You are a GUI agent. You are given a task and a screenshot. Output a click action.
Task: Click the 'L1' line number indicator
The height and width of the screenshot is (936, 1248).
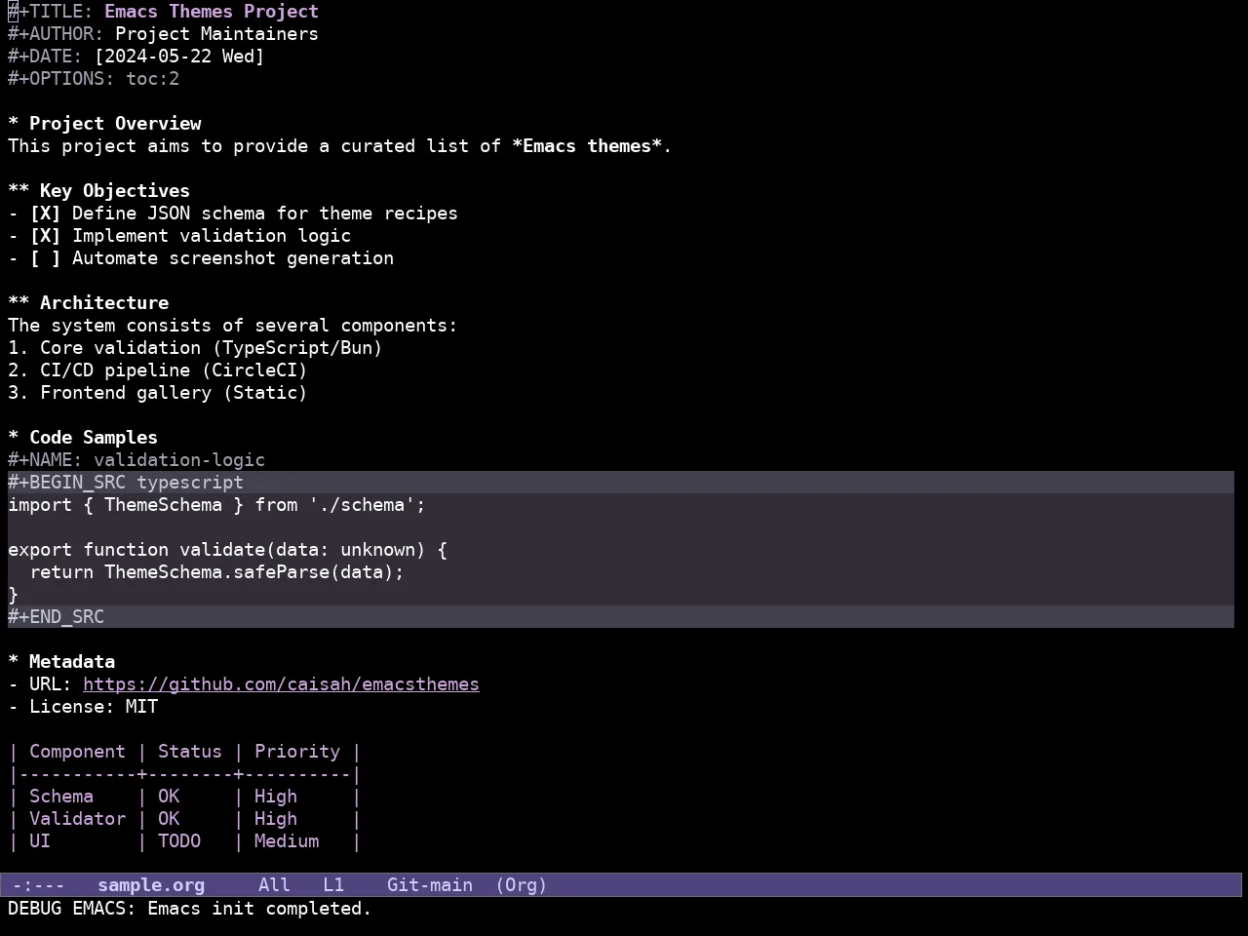[x=333, y=885]
